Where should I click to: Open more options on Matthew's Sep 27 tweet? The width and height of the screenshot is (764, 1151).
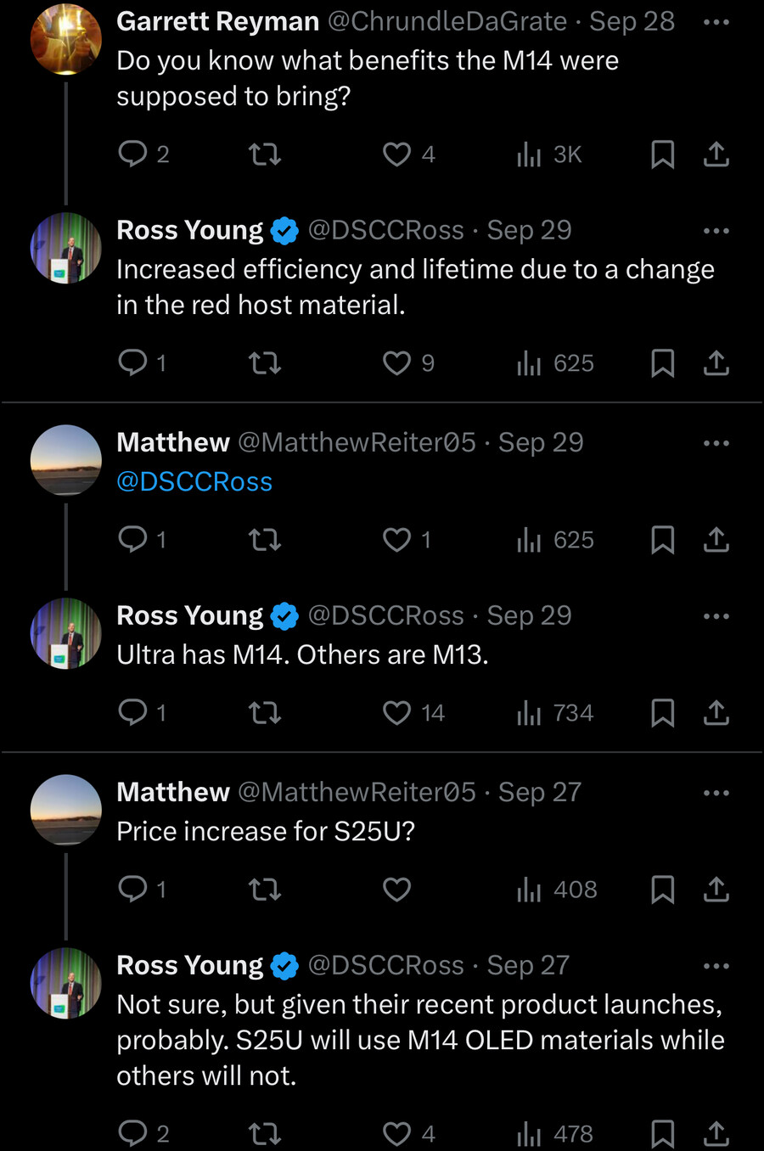tap(716, 793)
